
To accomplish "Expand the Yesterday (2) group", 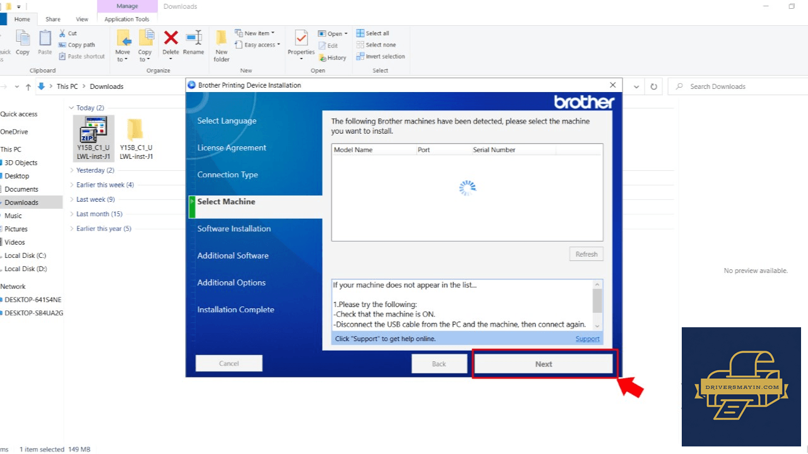I will 71,170.
